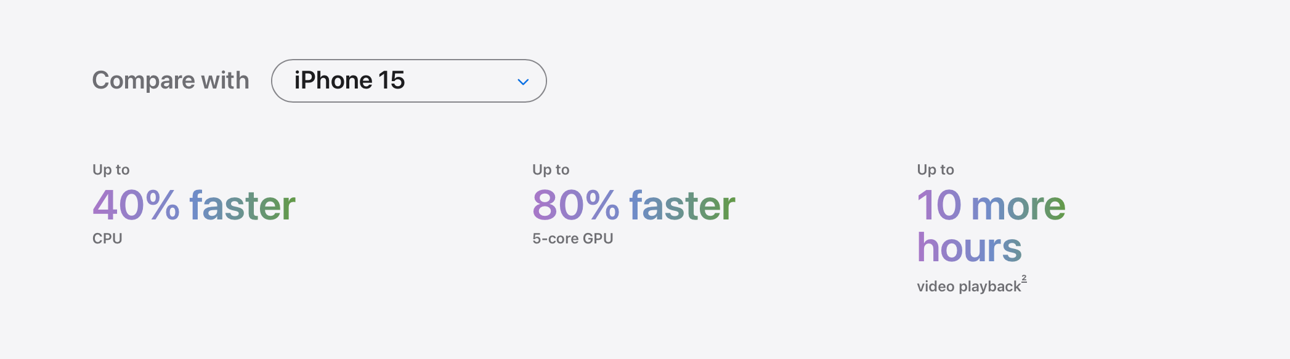The image size is (1290, 359).
Task: Click the word faster in the GPU headline
Action: point(683,205)
